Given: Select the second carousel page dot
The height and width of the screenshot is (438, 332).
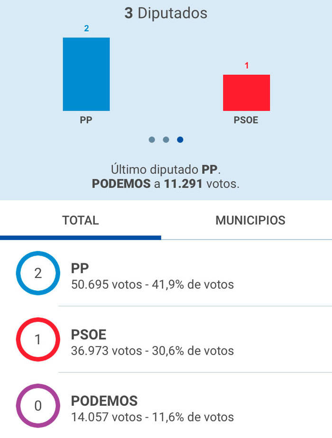Looking at the screenshot, I should pos(166,140).
